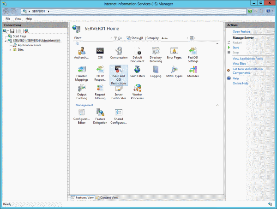
Task: Switch to Content View tab
Action: [x=107, y=198]
